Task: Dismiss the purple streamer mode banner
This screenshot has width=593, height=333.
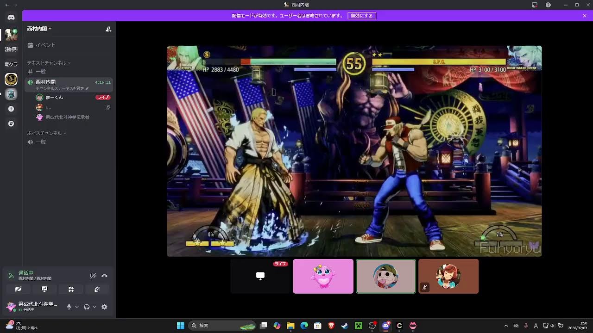Action: click(x=585, y=16)
